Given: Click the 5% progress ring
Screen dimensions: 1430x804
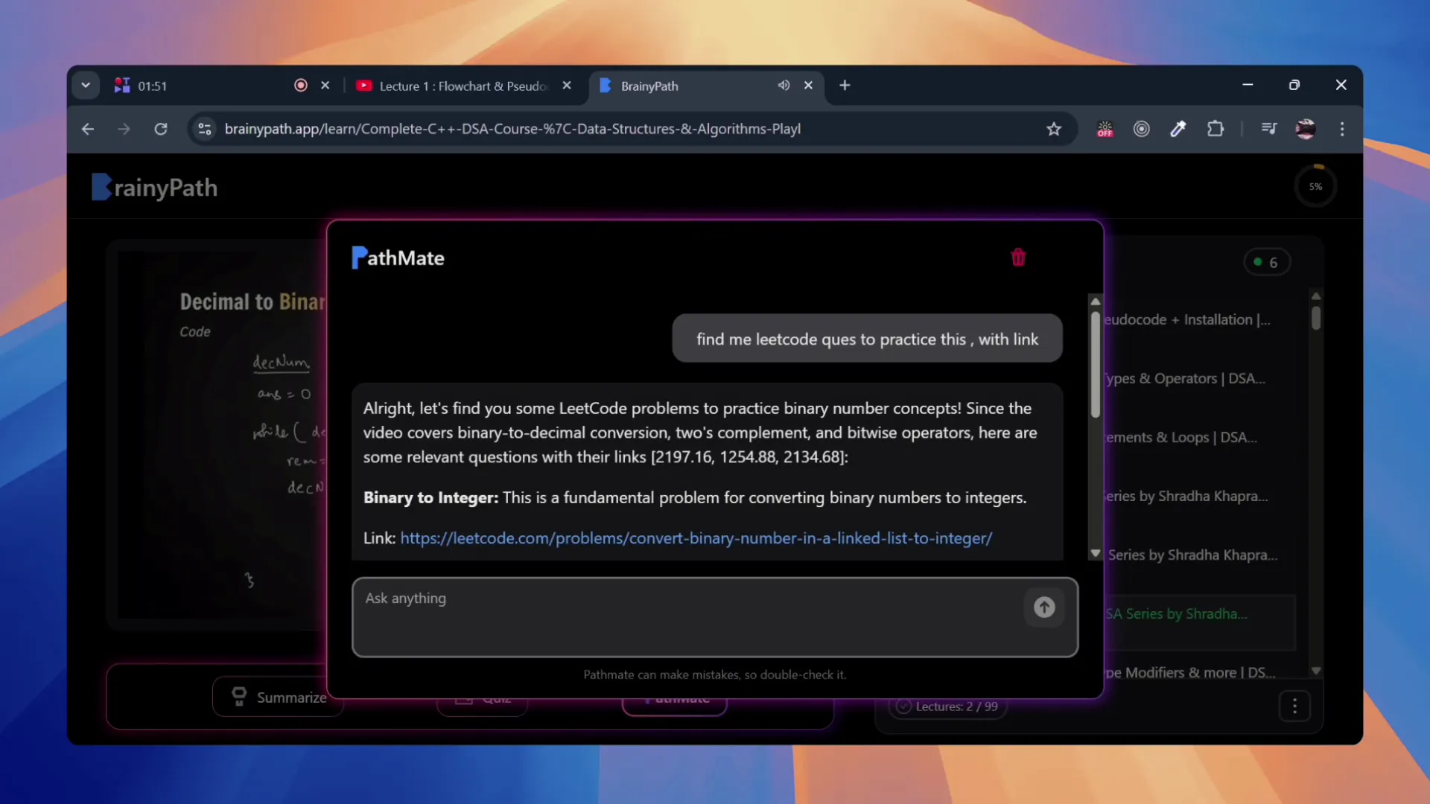Looking at the screenshot, I should click(x=1315, y=187).
